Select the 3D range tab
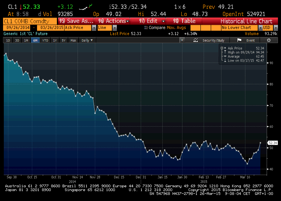 coord(17,40)
